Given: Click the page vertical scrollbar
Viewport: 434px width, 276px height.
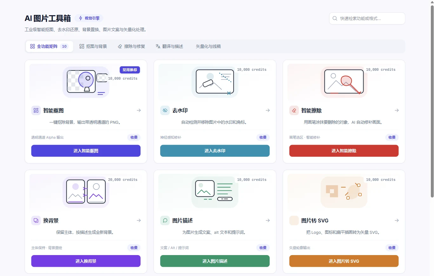Looking at the screenshot, I should [x=432, y=102].
